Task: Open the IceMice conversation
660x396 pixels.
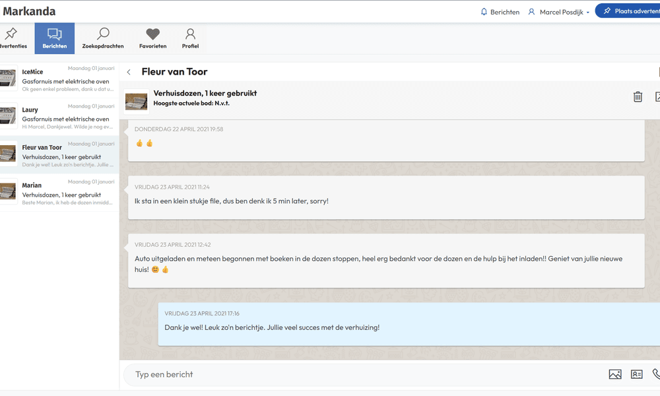Action: point(59,80)
